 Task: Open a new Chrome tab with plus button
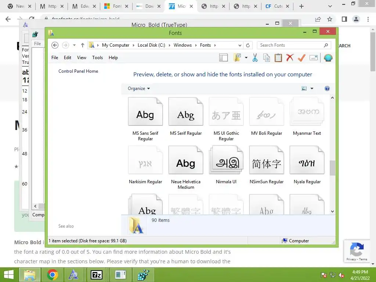pyautogui.click(x=301, y=7)
